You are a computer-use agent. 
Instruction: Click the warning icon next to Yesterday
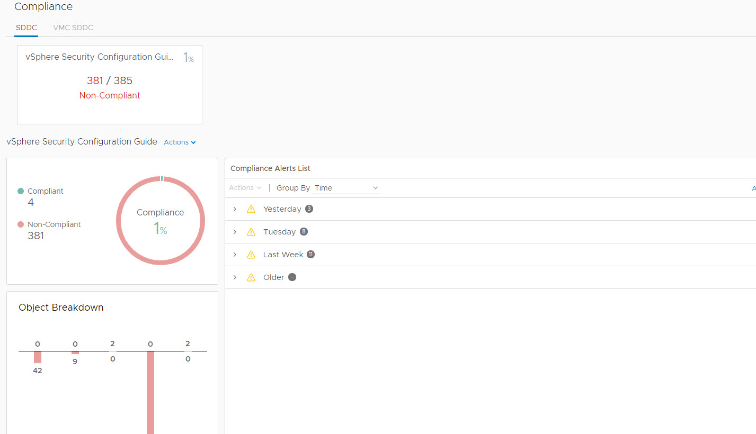pos(251,209)
